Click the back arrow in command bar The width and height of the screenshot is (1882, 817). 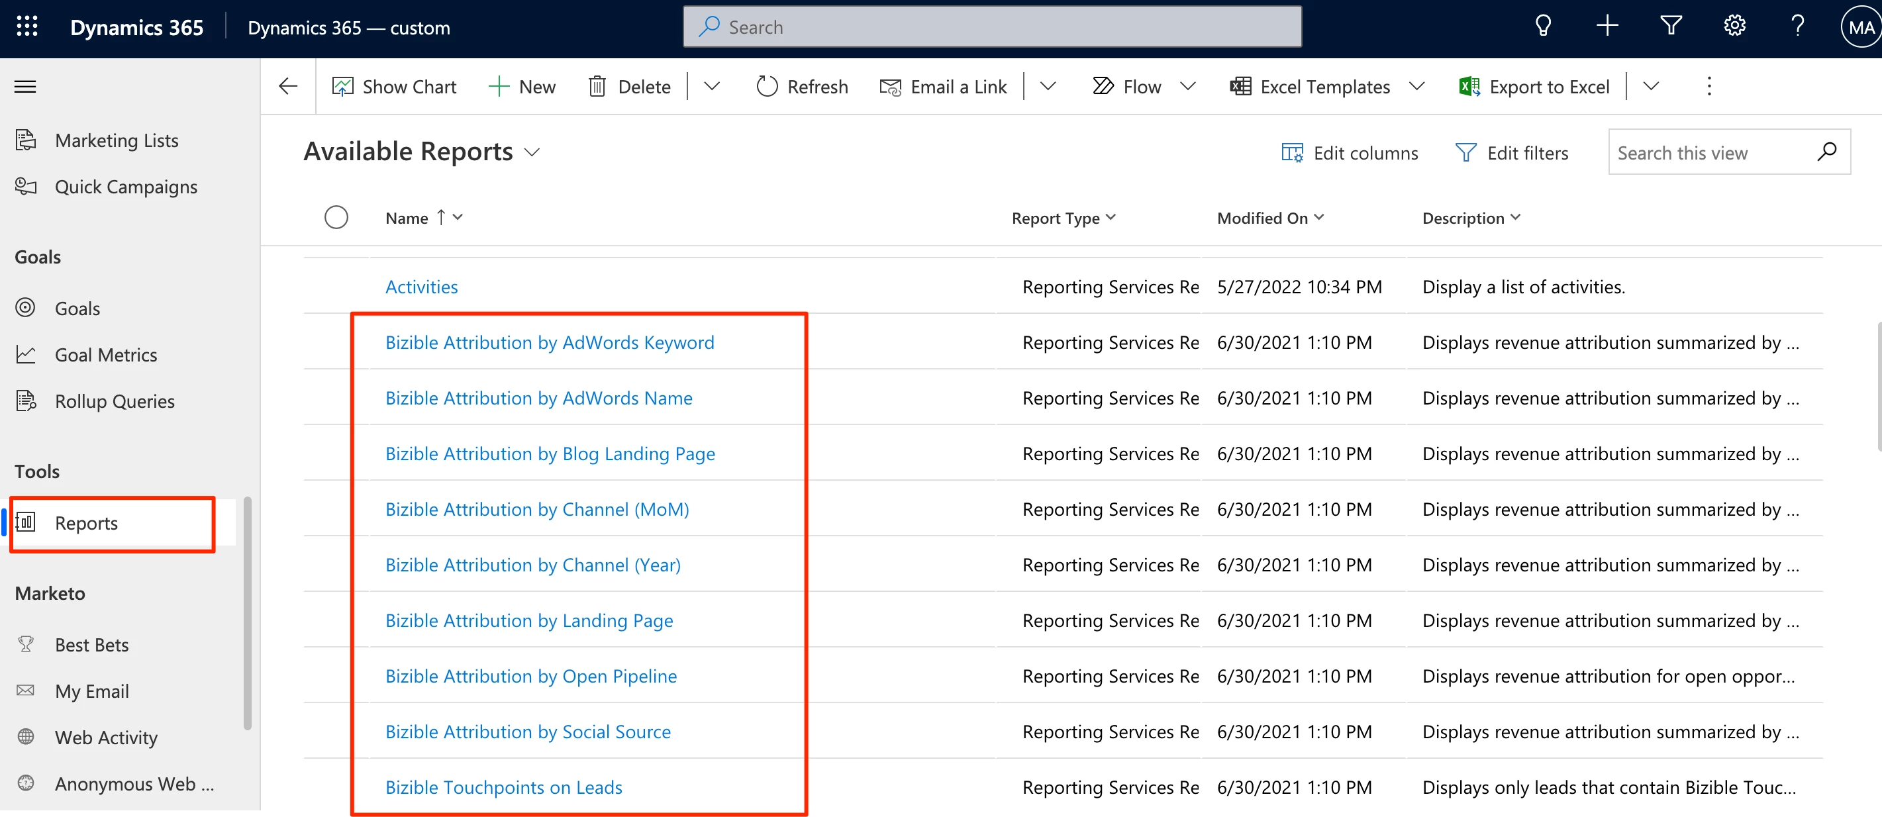(x=288, y=87)
